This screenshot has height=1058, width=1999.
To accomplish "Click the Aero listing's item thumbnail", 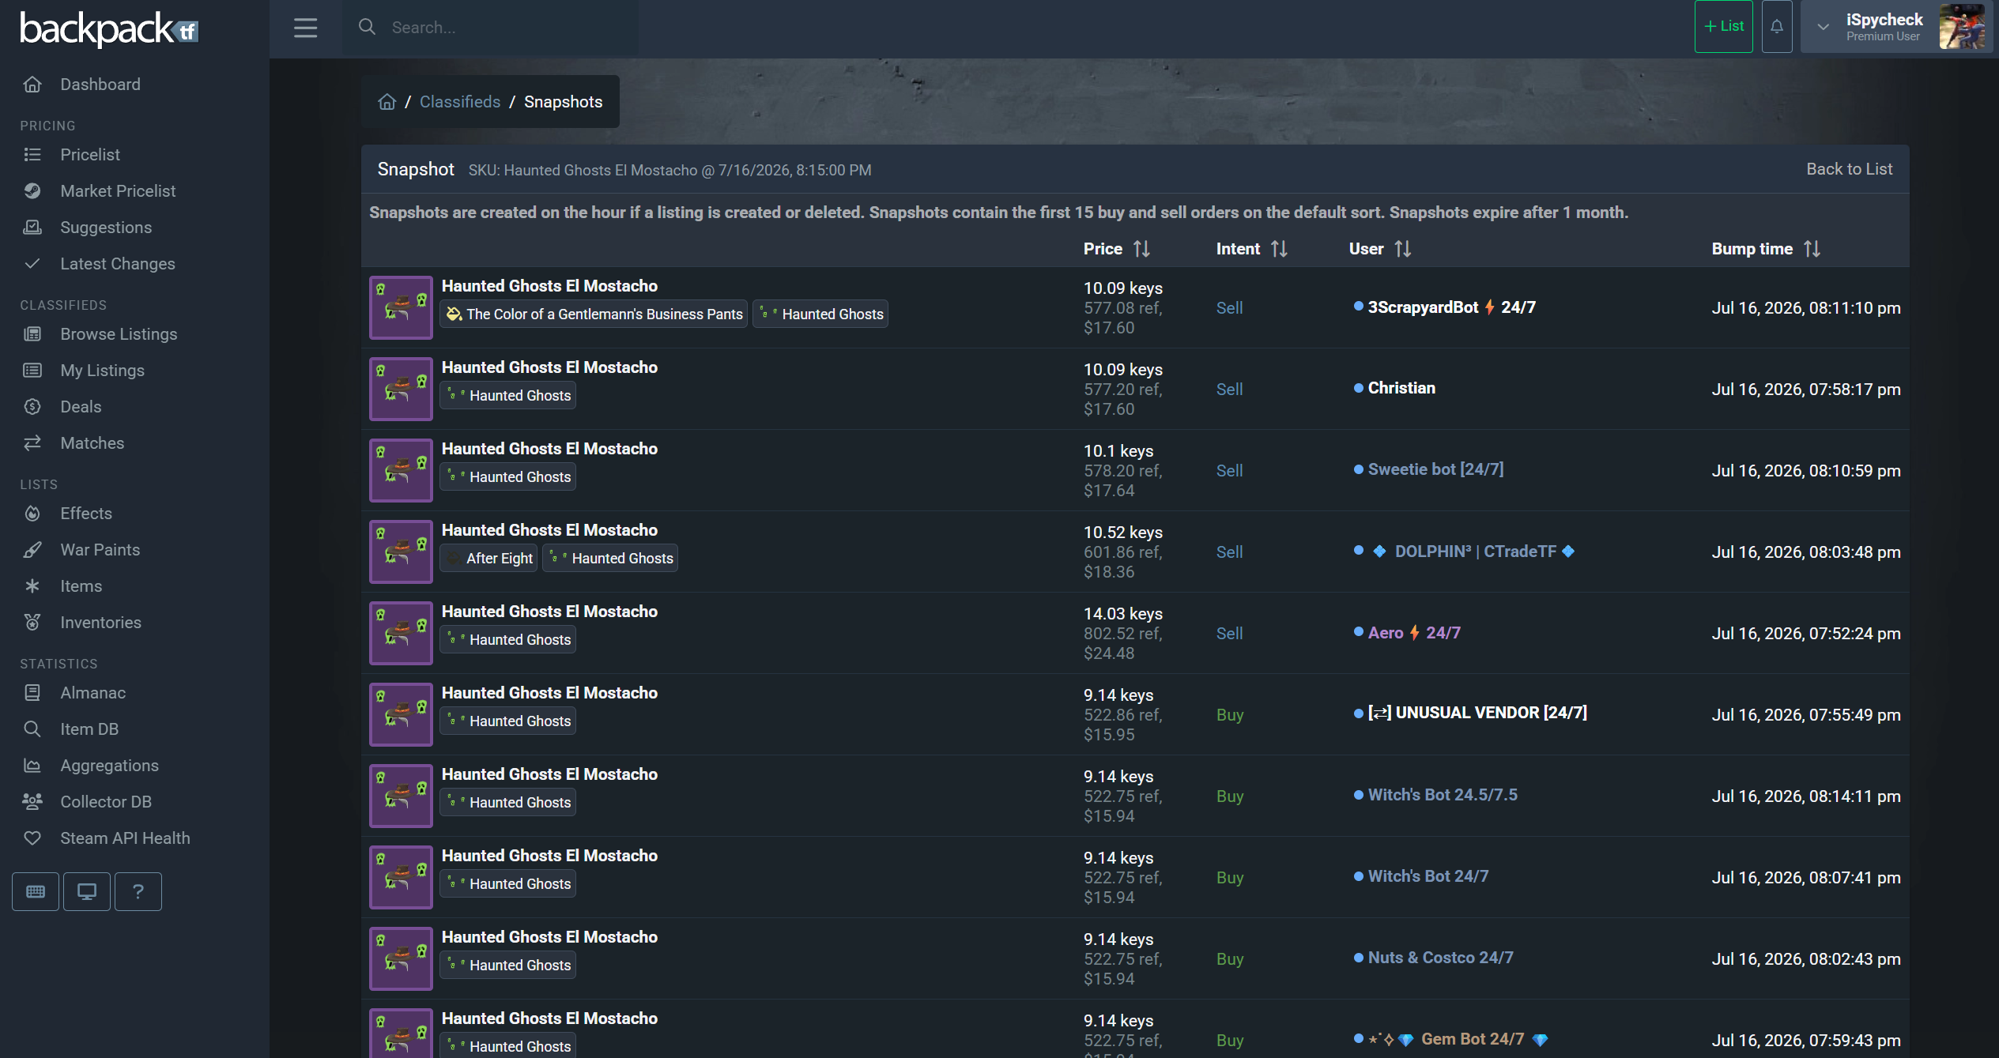I will [401, 633].
